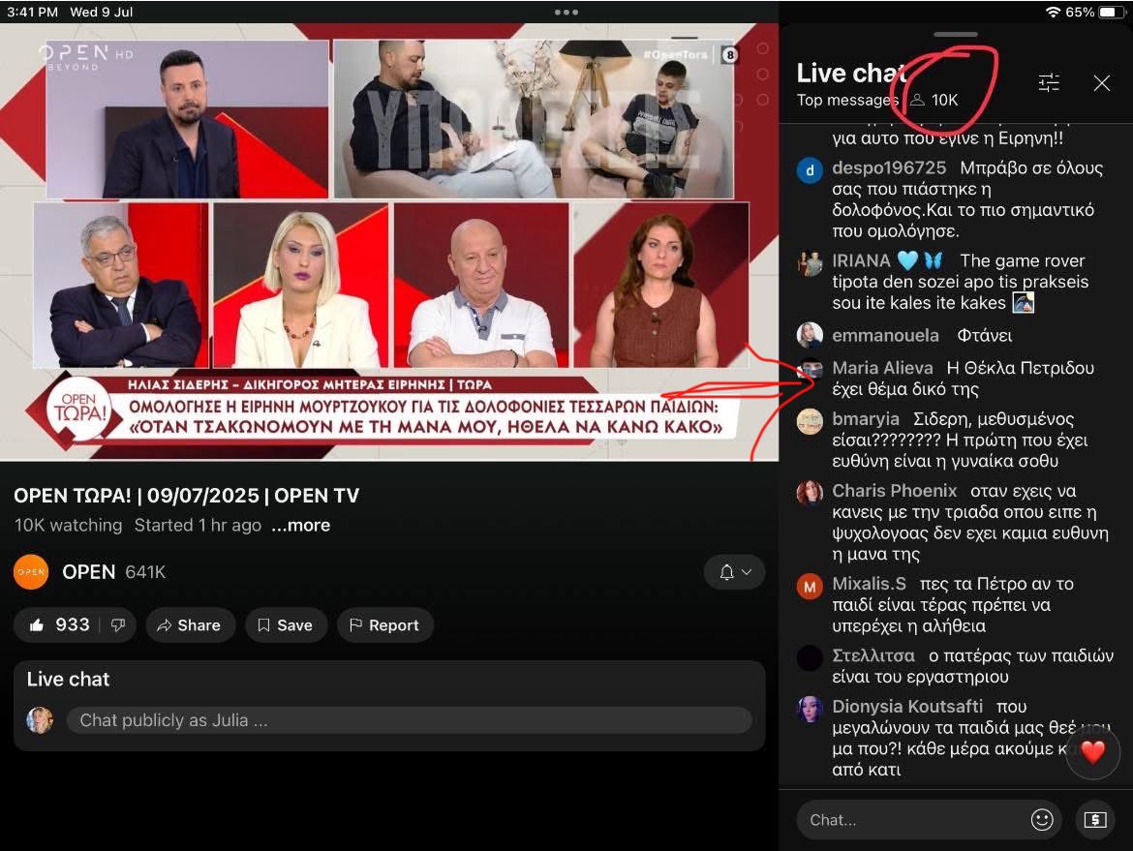Select the Charis Phoenix username
The width and height of the screenshot is (1133, 851).
(x=894, y=491)
